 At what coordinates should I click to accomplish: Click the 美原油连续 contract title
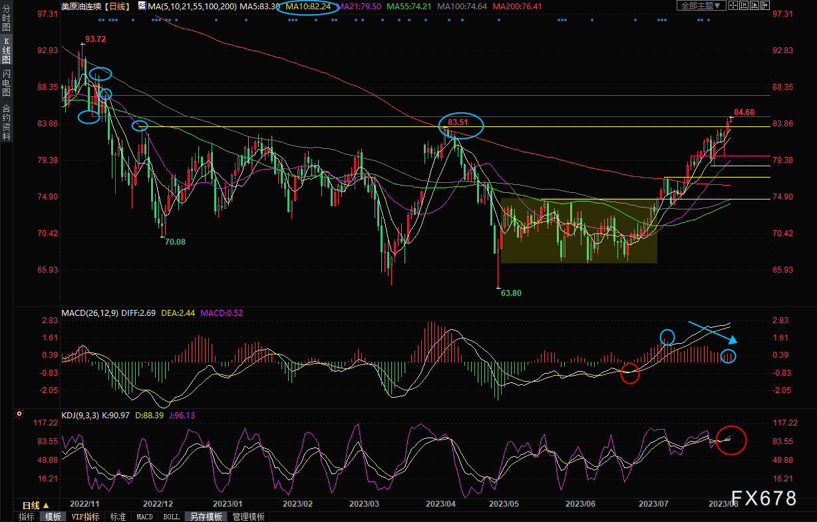click(81, 6)
